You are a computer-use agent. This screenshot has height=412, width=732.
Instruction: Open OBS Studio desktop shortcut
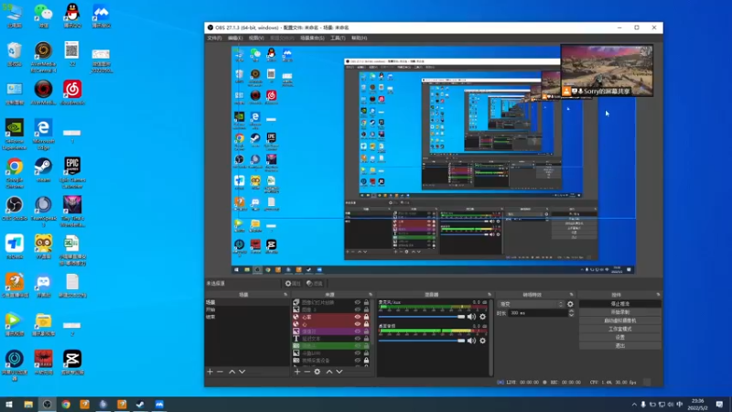(15, 209)
